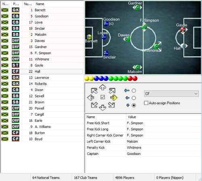Image resolution: width=202 pixels, height=181 pixels.
Task: Click the down-right diagonal arrow icon
Action: [x=112, y=105]
